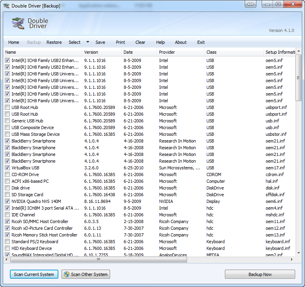Check the CD-ROM Drive checkbox
The height and width of the screenshot is (287, 305).
tap(7, 174)
